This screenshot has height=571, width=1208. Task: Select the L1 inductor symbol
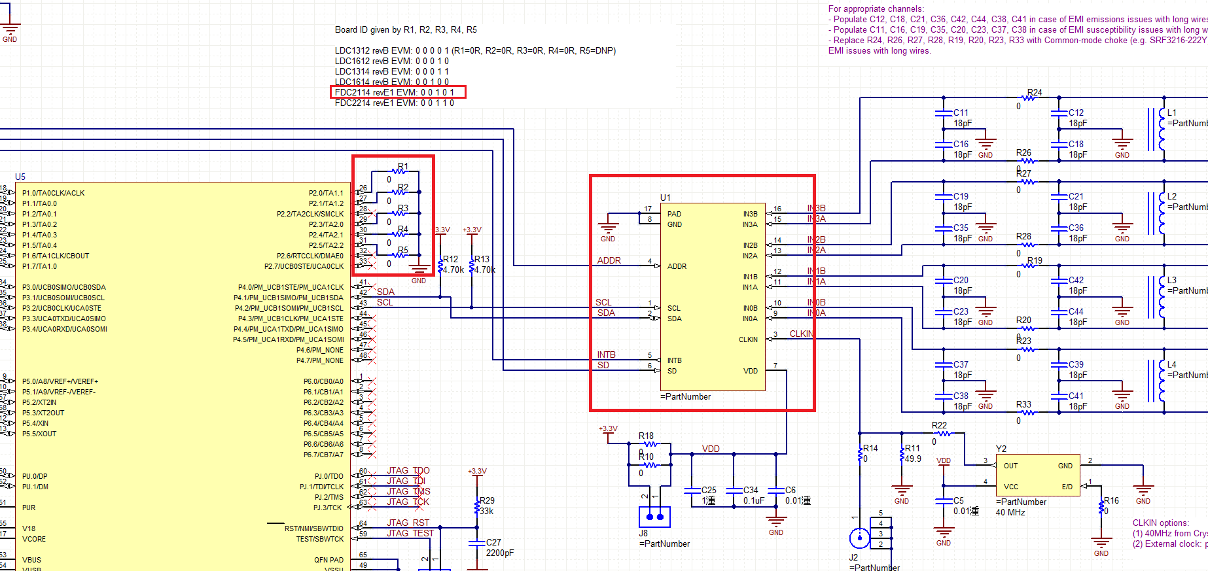[x=1157, y=130]
